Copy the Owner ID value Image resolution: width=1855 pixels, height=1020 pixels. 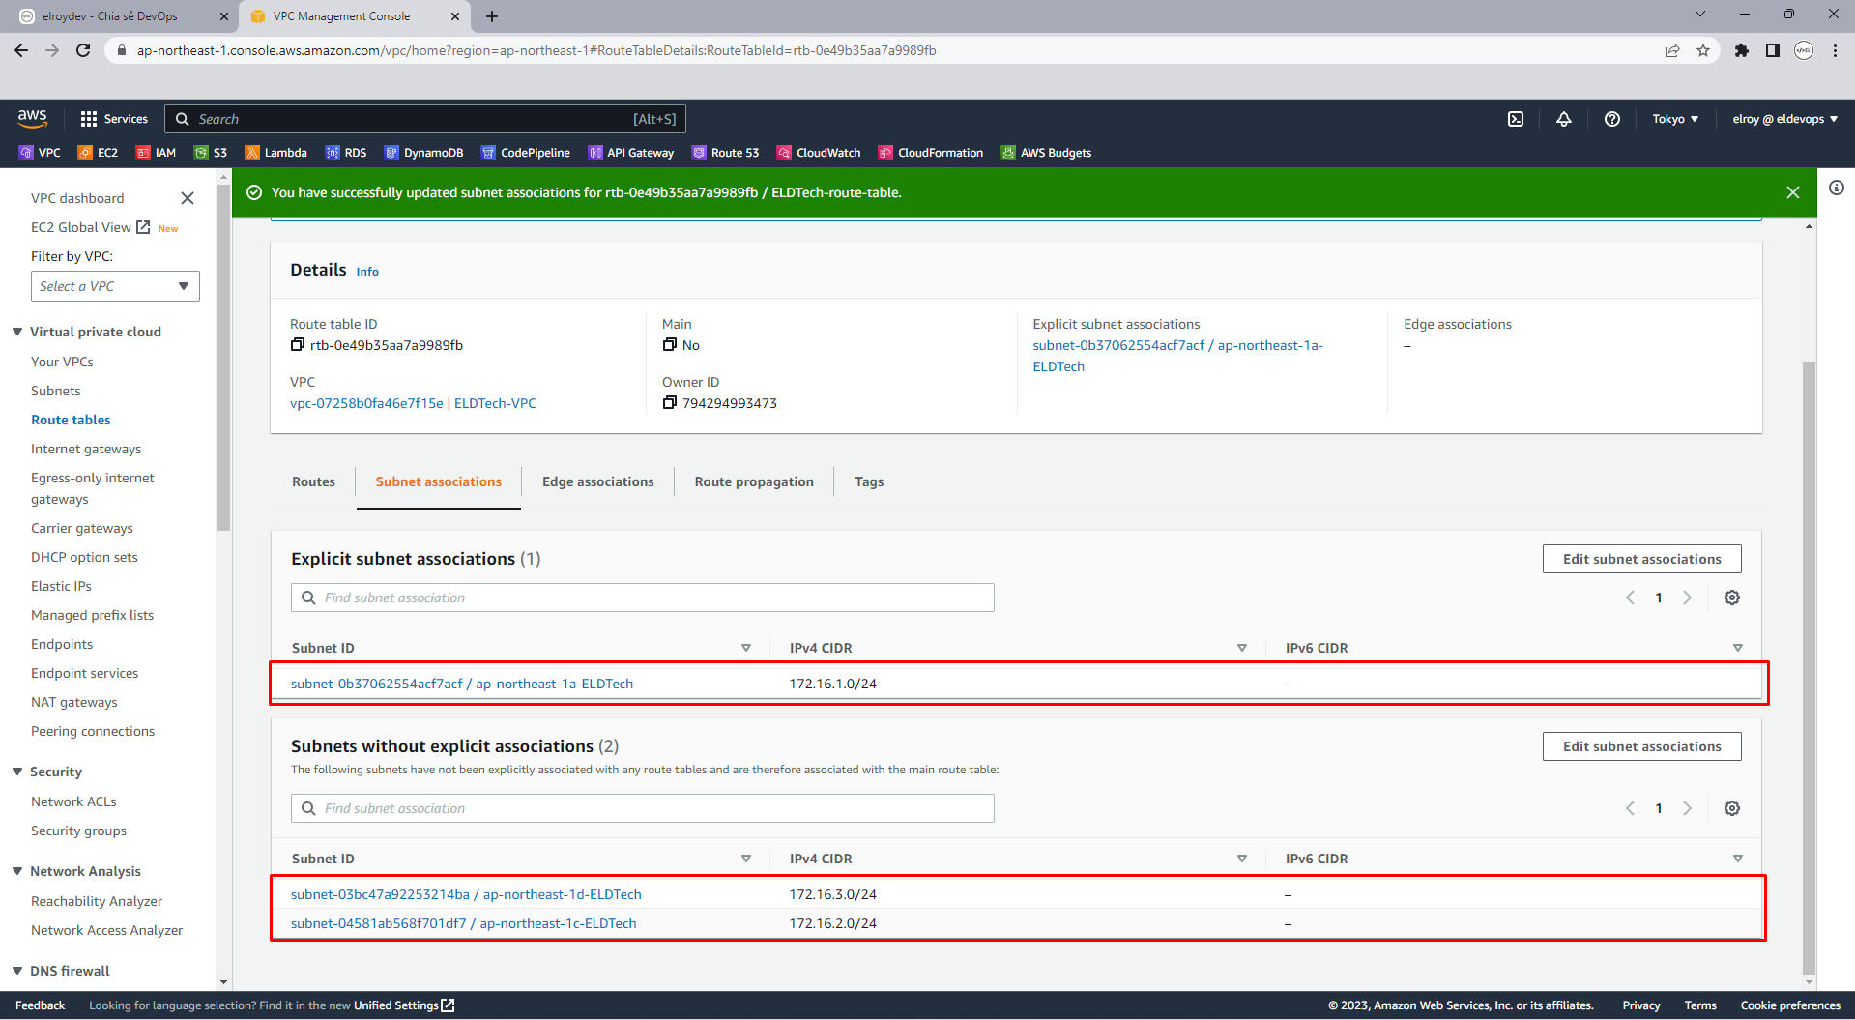click(x=669, y=403)
